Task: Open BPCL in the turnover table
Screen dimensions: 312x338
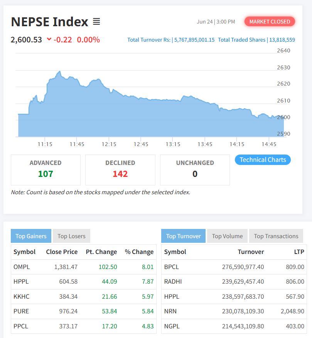Action: click(172, 267)
